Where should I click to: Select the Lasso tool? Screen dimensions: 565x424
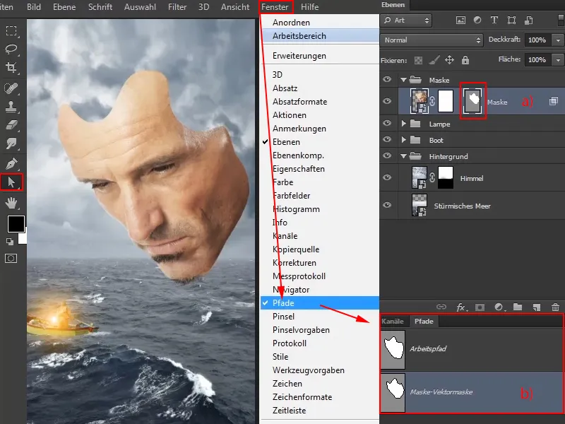(x=11, y=49)
